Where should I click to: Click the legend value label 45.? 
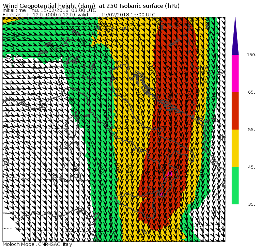(252, 167)
